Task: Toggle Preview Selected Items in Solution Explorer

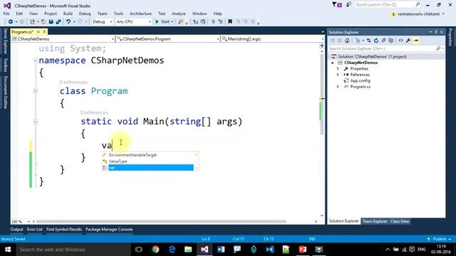Action: [x=416, y=41]
